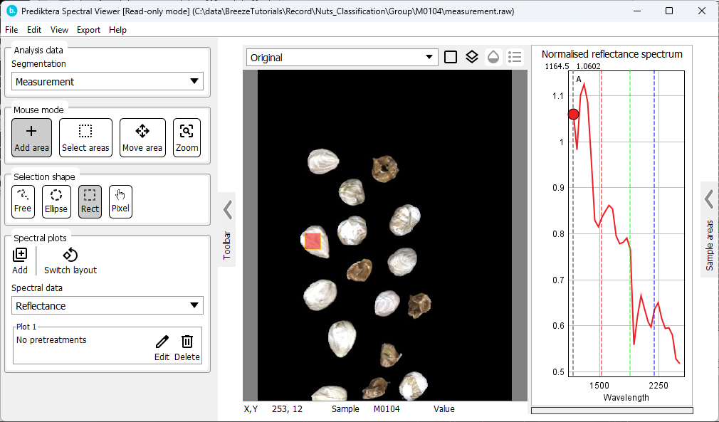
Task: Toggle the layers overlay above image
Action: (471, 57)
